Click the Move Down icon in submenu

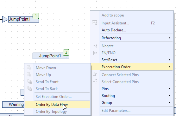pos(29,68)
